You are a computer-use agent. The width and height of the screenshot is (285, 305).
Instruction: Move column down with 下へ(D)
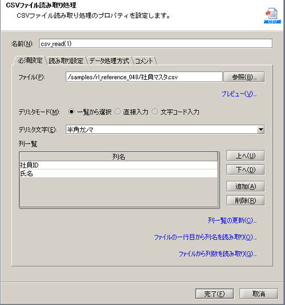tap(245, 170)
